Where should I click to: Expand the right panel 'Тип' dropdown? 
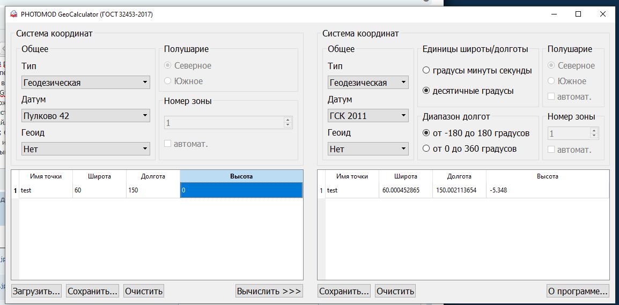click(x=368, y=83)
